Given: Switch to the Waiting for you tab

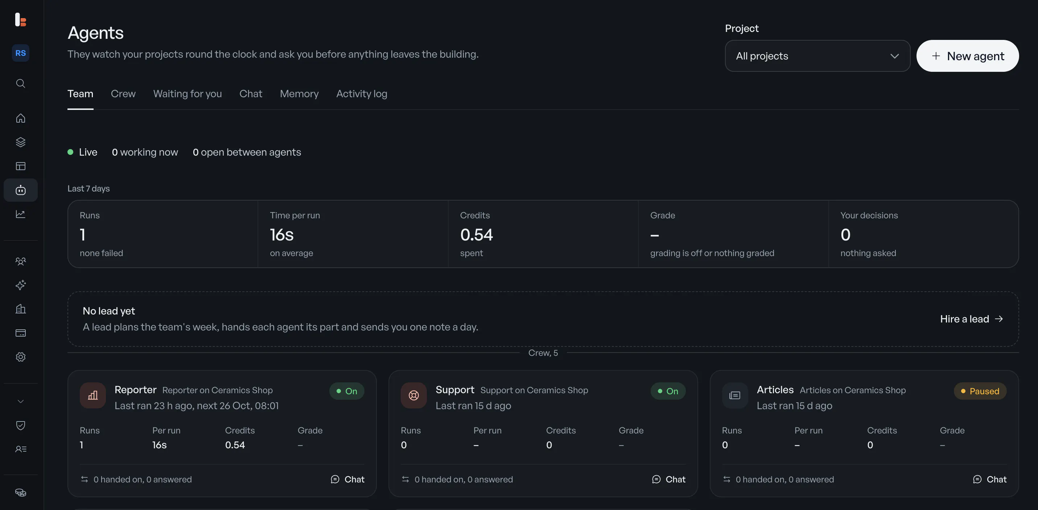Looking at the screenshot, I should coord(188,94).
